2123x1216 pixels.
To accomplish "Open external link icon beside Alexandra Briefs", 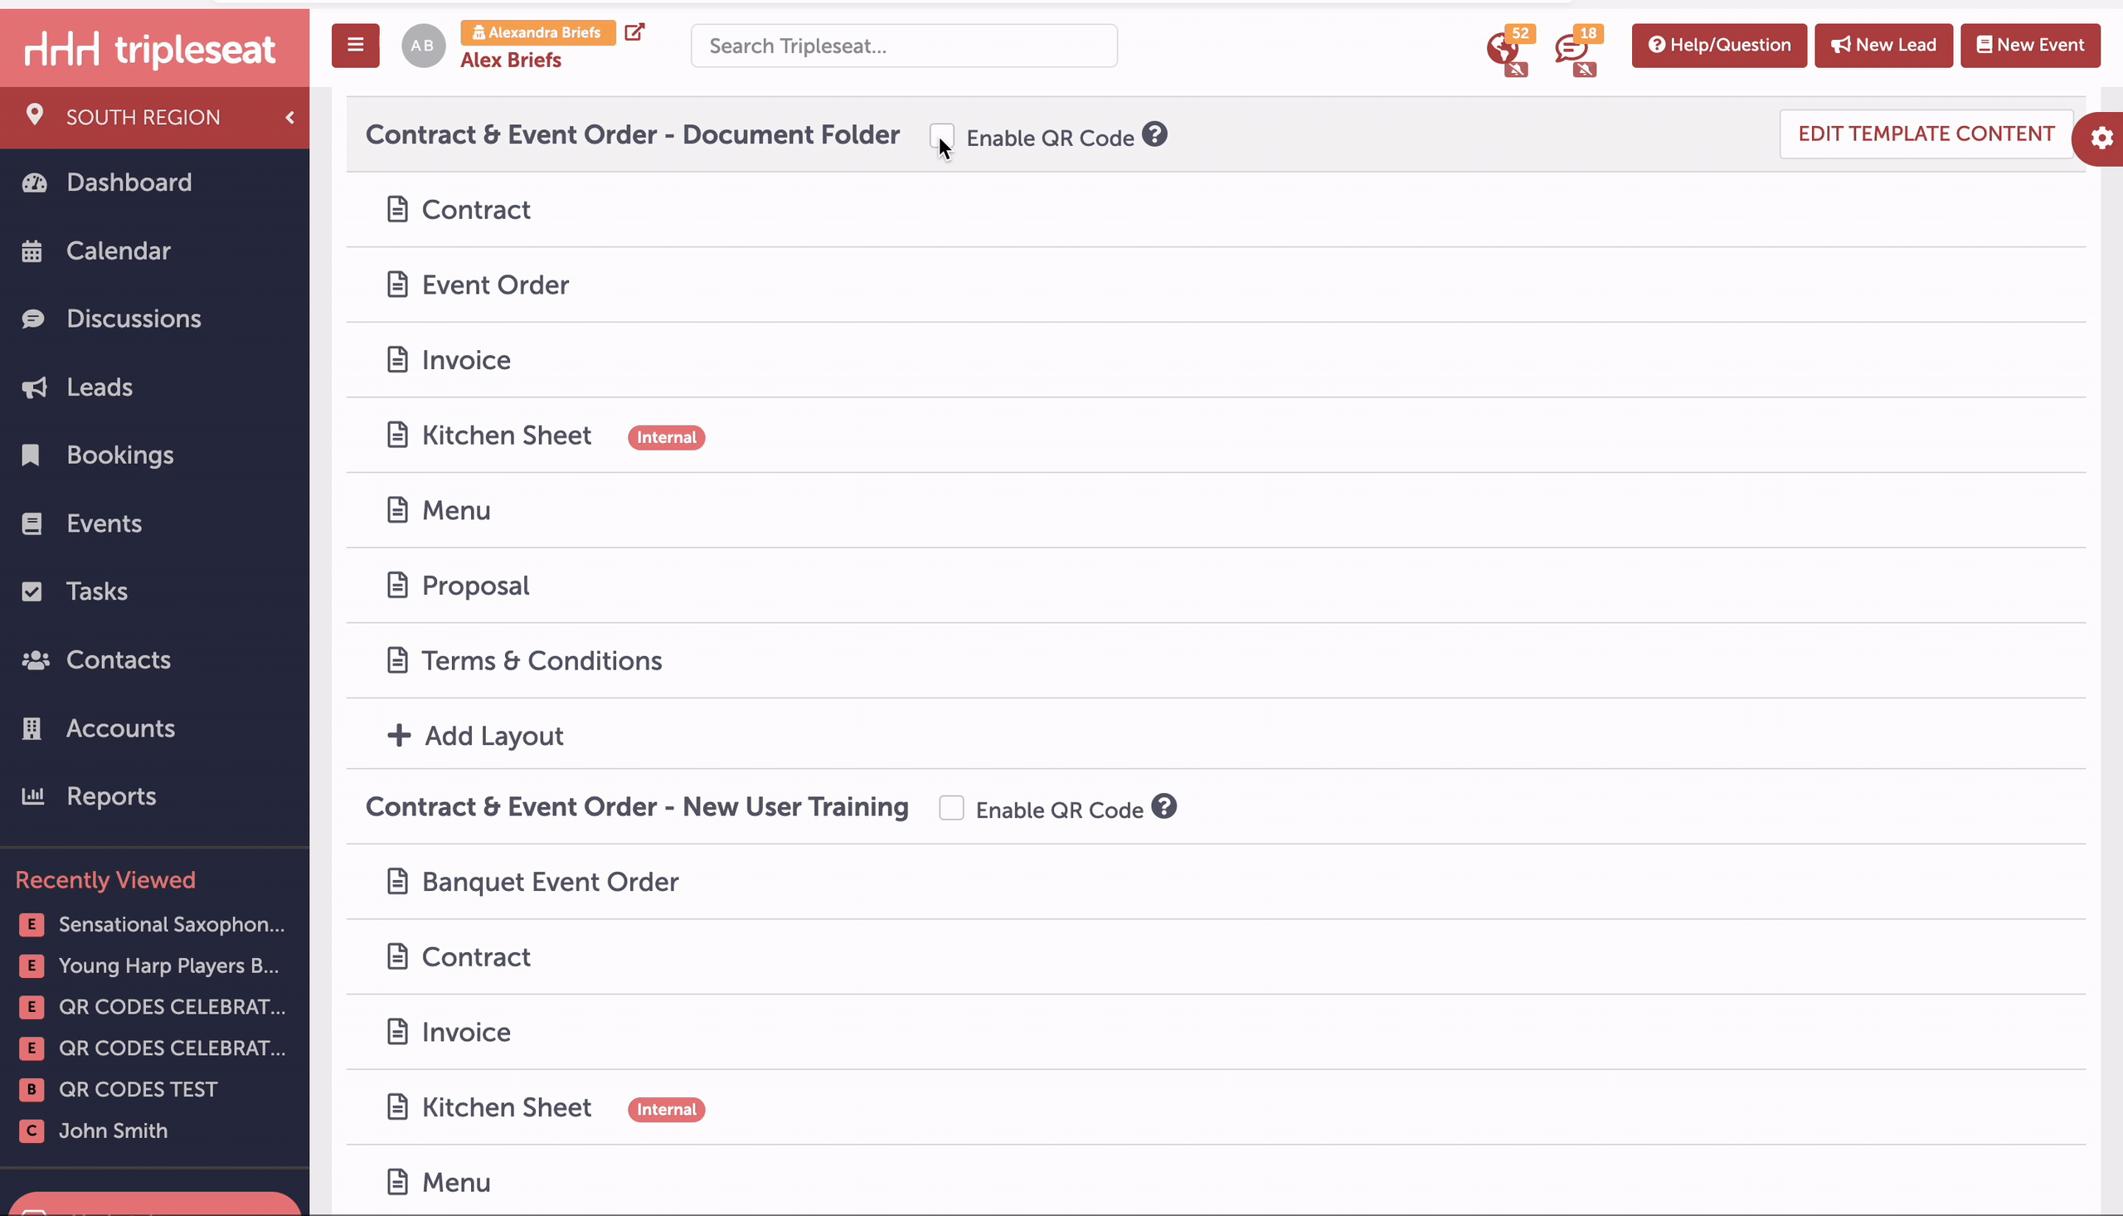I will (634, 32).
